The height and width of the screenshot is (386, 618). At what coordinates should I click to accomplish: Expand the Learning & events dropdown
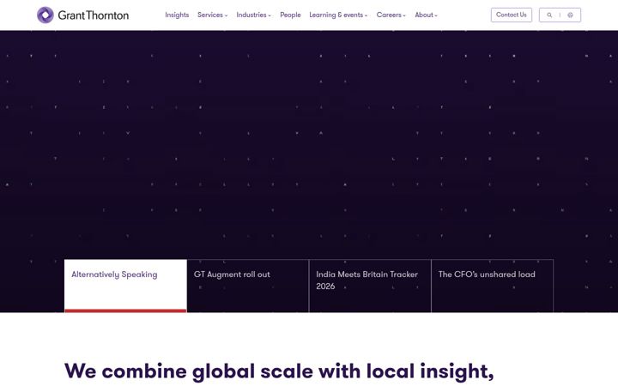click(338, 15)
